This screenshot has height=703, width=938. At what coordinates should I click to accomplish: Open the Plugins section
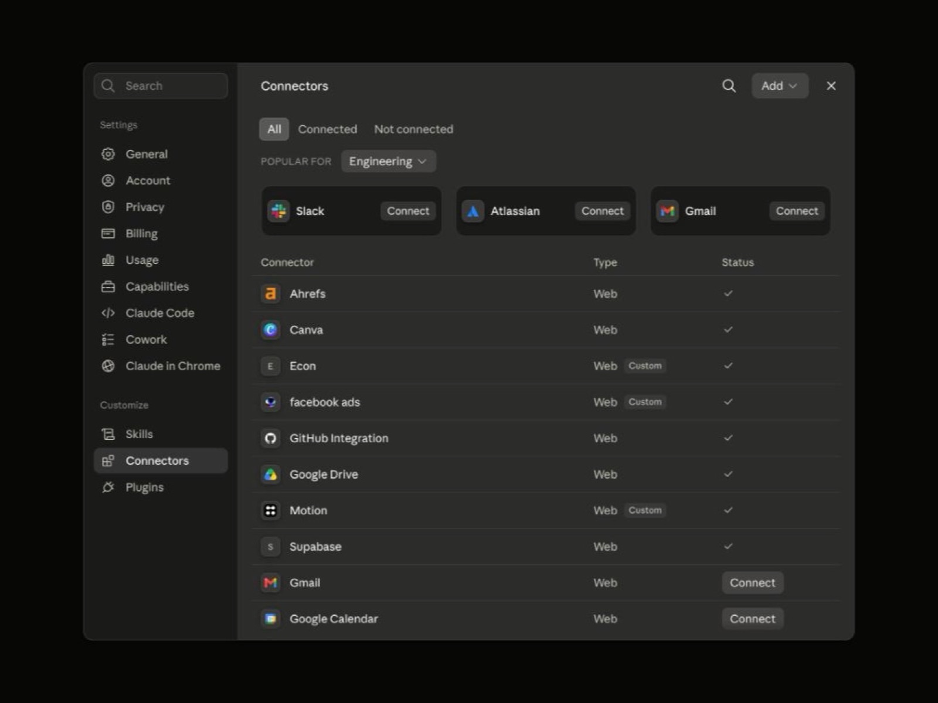coord(161,487)
